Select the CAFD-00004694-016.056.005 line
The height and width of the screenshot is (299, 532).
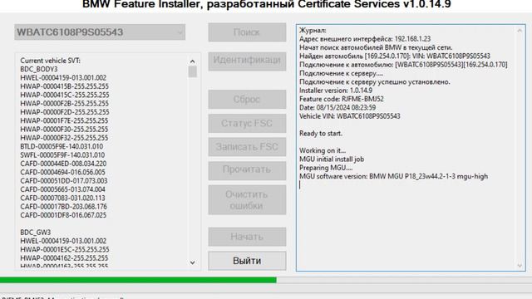coord(63,172)
